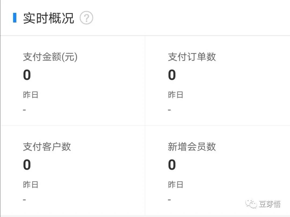Click the 支付金额(元) metric card
The image size is (290, 217).
pos(73,80)
